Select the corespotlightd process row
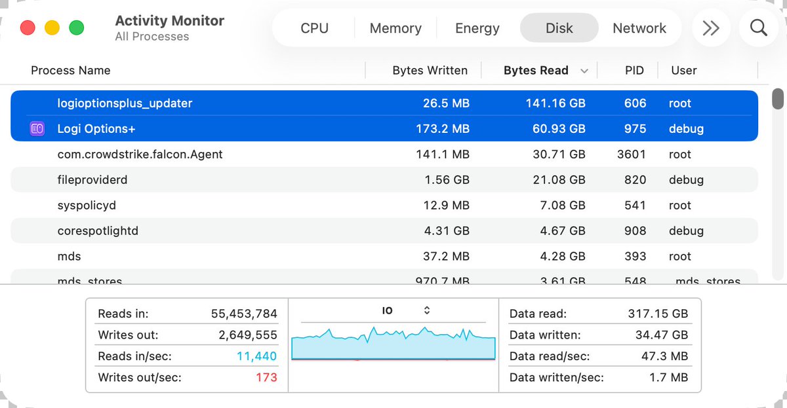787x408 pixels. coord(384,231)
